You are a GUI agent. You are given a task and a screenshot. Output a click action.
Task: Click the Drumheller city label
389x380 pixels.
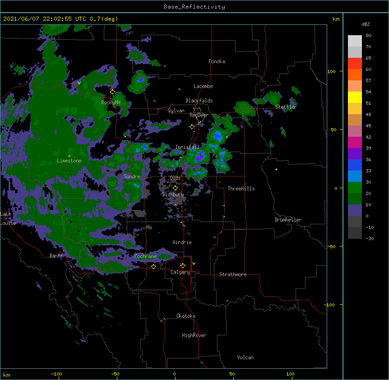pos(288,220)
